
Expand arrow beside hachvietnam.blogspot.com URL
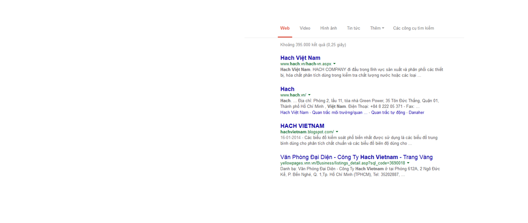[x=337, y=132]
